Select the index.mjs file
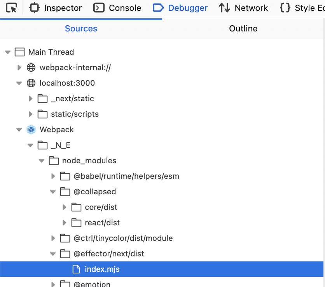Image resolution: width=325 pixels, height=287 pixels. click(x=102, y=269)
